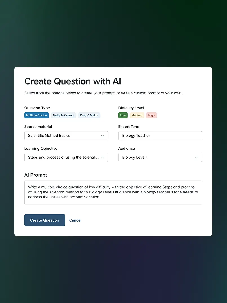Click the Source material field label

pos(38,127)
